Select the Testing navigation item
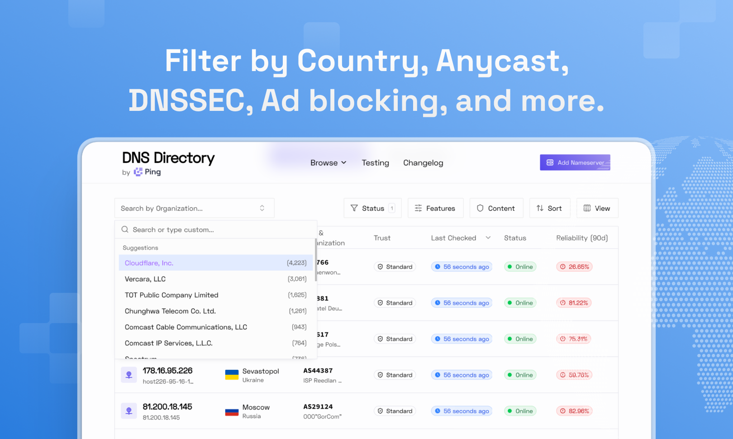733x439 pixels. [x=375, y=162]
